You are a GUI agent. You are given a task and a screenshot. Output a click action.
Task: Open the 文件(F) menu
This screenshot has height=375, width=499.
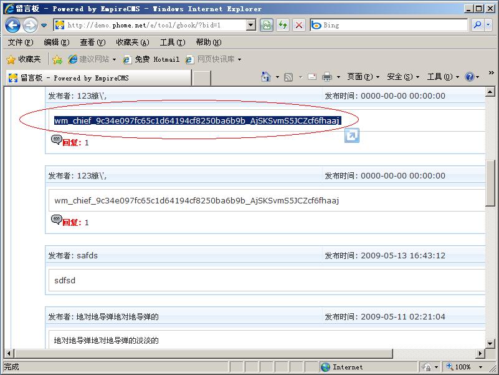point(21,42)
